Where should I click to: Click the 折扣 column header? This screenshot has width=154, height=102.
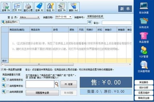(100, 30)
